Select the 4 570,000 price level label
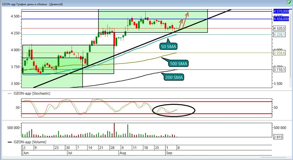Image resolution: width=293 pixels, height=160 pixels. pyautogui.click(x=281, y=11)
